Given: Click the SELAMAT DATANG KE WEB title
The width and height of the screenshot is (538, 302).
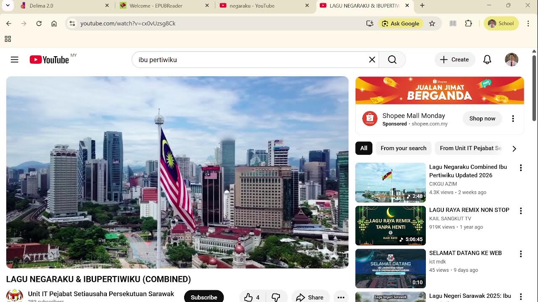Looking at the screenshot, I should [x=465, y=253].
